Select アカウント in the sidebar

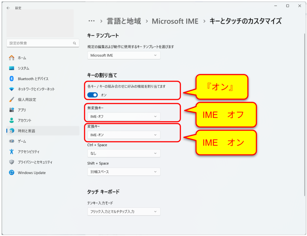point(43,120)
